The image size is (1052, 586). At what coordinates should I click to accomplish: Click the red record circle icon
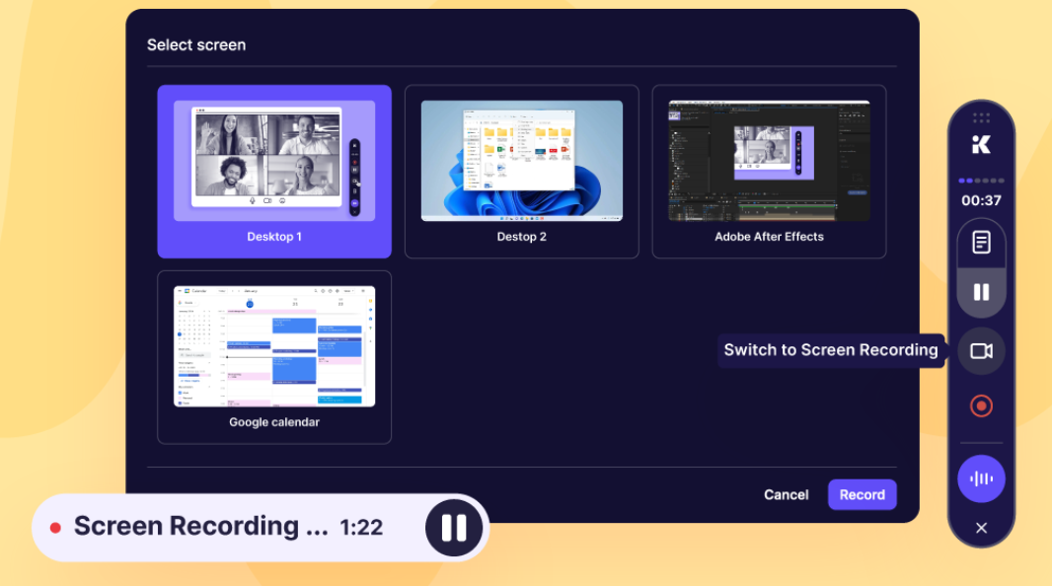tap(981, 406)
